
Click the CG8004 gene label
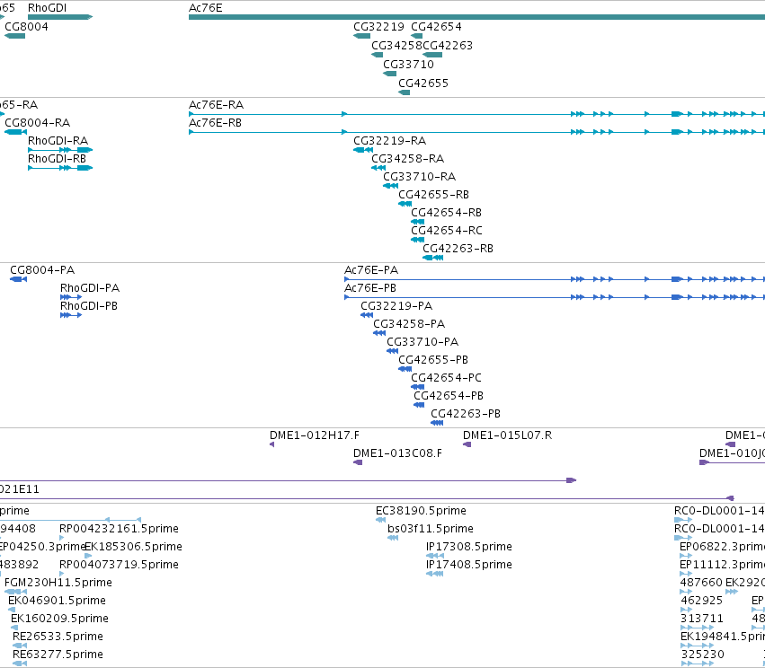[x=26, y=27]
